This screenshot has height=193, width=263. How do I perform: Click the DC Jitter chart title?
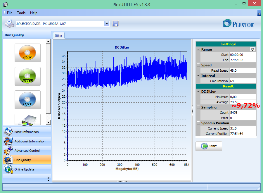tap(122, 47)
